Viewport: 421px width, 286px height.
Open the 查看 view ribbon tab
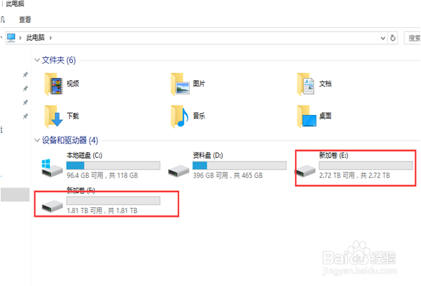pyautogui.click(x=24, y=19)
